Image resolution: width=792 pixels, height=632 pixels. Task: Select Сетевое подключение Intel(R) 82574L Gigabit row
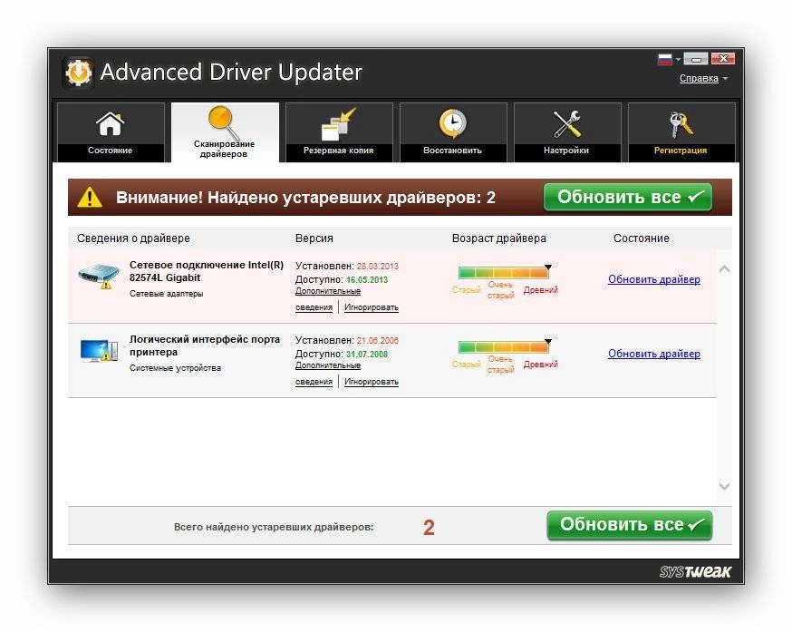point(392,286)
